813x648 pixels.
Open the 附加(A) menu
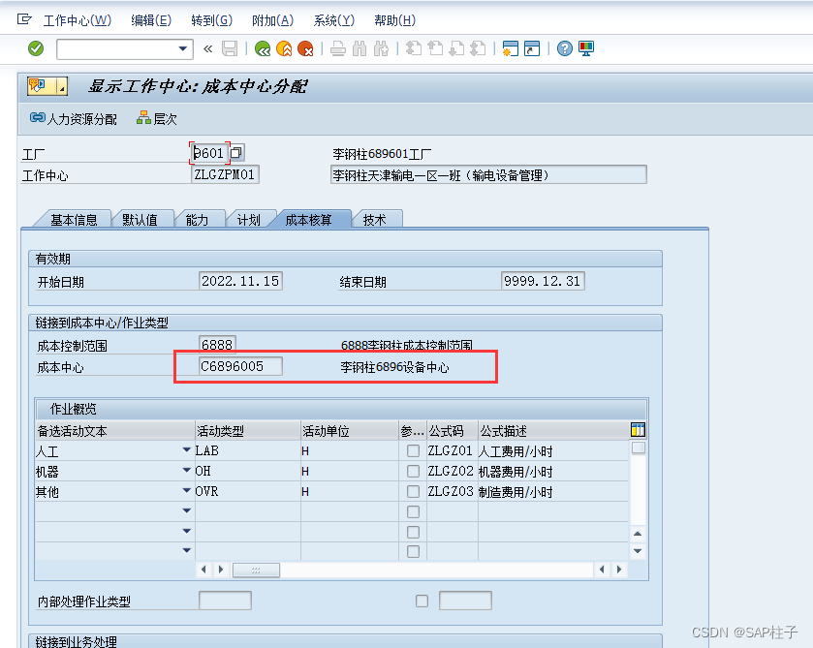(x=272, y=20)
